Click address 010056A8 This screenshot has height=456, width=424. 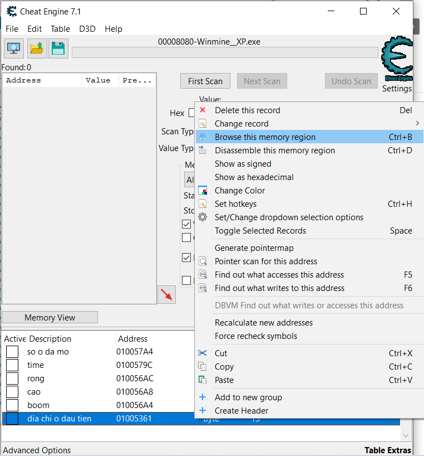tap(134, 392)
